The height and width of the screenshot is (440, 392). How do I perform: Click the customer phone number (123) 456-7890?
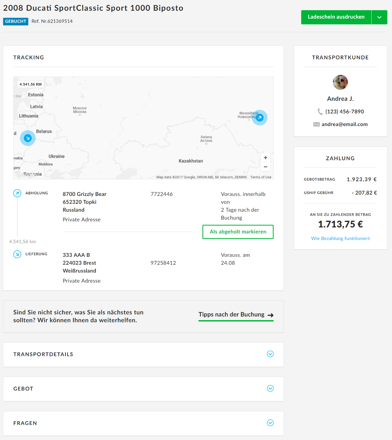(x=344, y=112)
